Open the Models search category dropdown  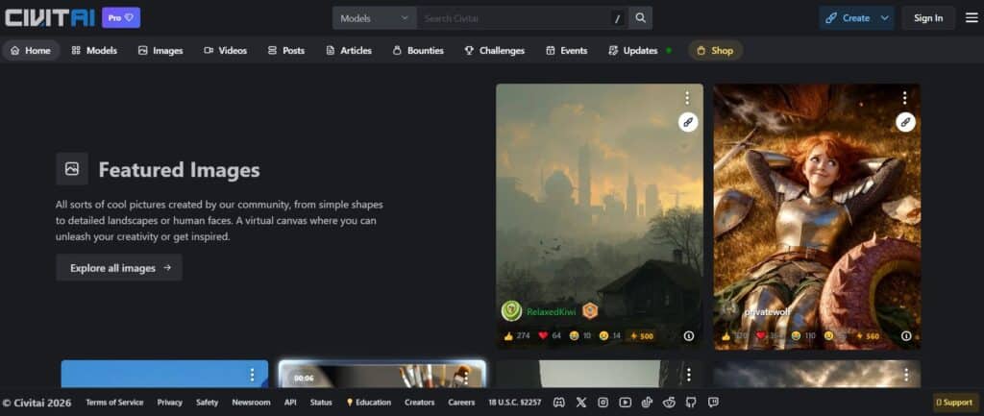click(x=374, y=18)
